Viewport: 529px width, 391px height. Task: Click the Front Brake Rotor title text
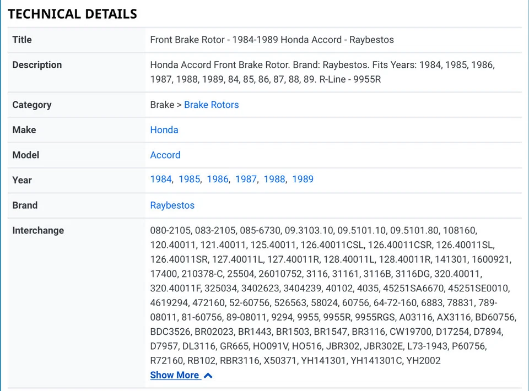pos(272,40)
